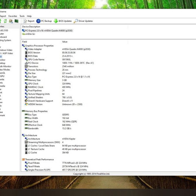Click the Value column header
196x196 pixels.
click(65, 42)
